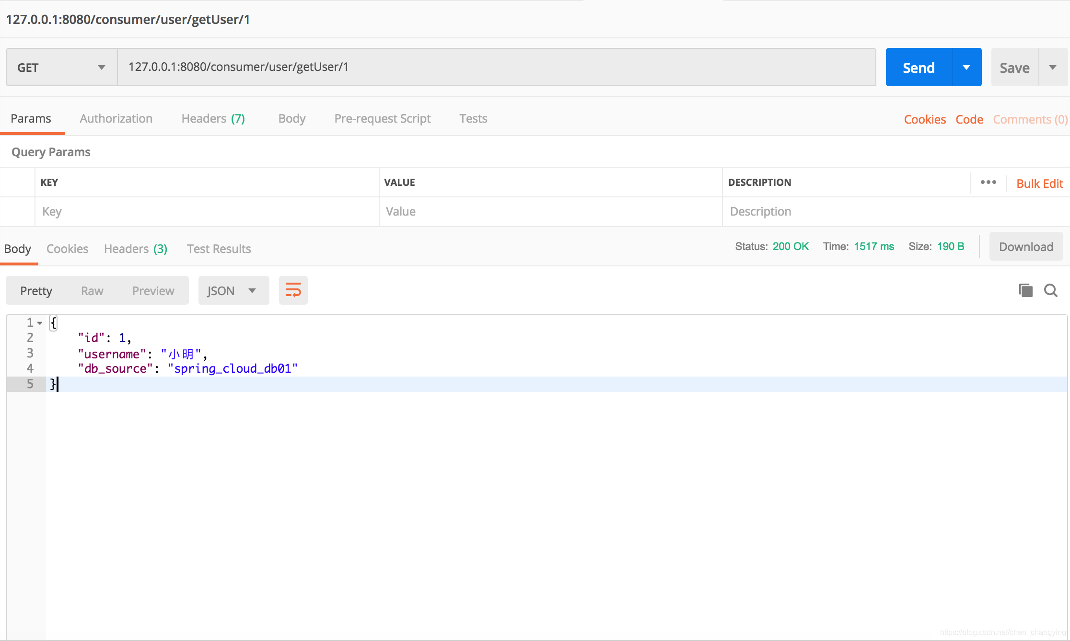Open the GET method dropdown

point(61,67)
